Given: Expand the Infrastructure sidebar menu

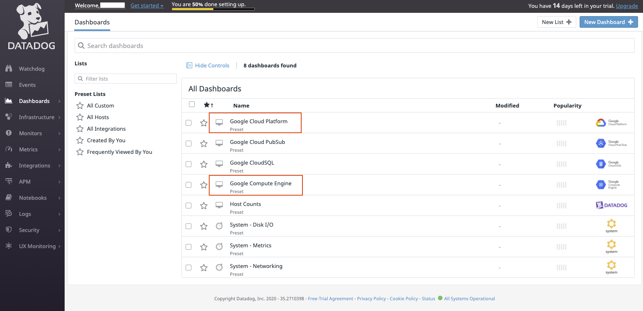Looking at the screenshot, I should click(36, 117).
